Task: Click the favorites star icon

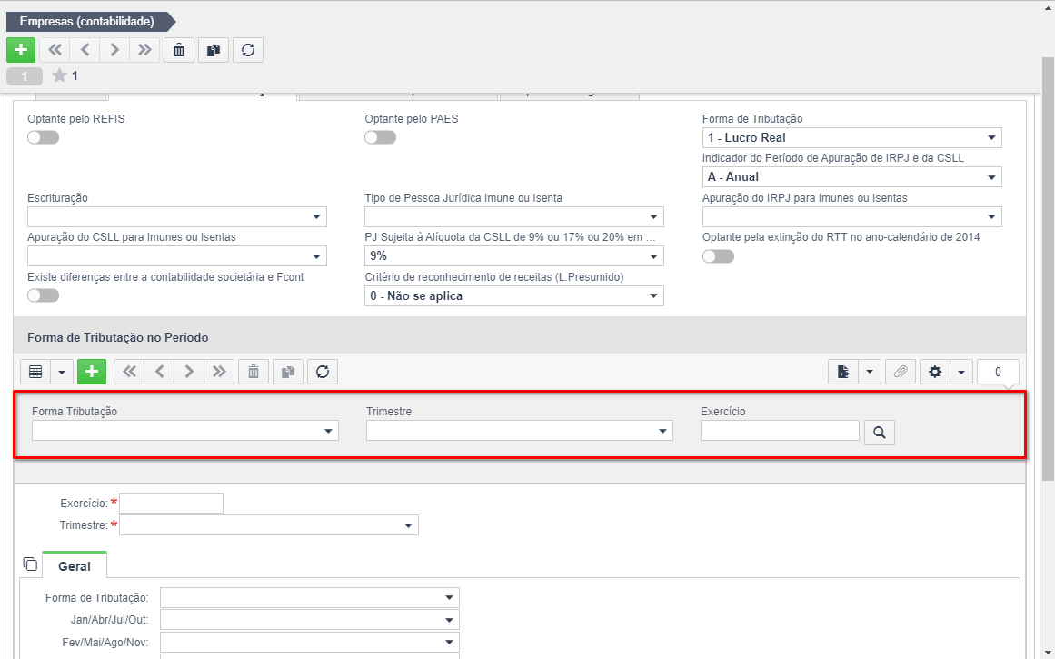Action: (x=60, y=75)
